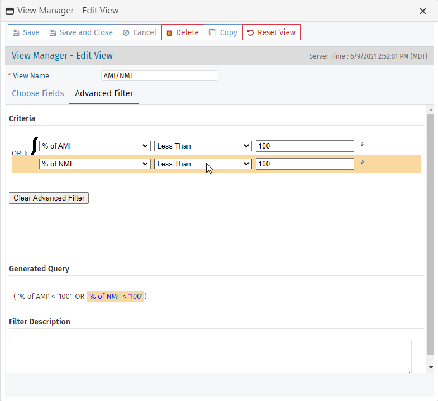The width and height of the screenshot is (438, 401).
Task: Click Save and Close
Action: [x=82, y=32]
